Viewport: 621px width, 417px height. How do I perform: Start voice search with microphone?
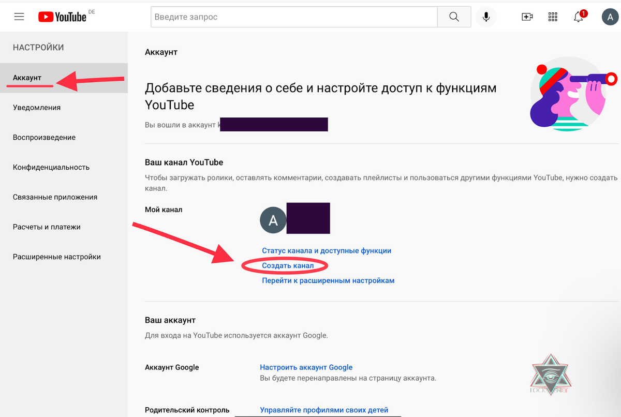(x=486, y=17)
